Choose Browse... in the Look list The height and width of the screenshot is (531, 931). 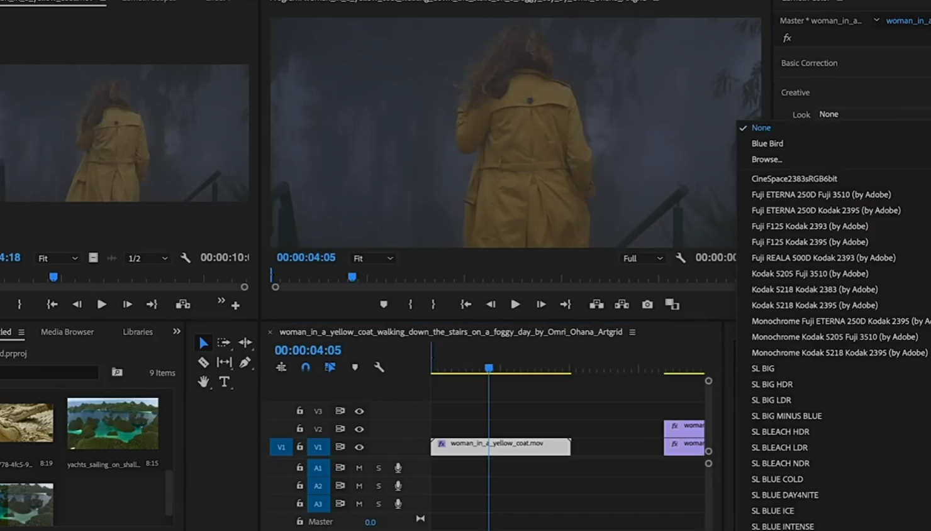766,160
